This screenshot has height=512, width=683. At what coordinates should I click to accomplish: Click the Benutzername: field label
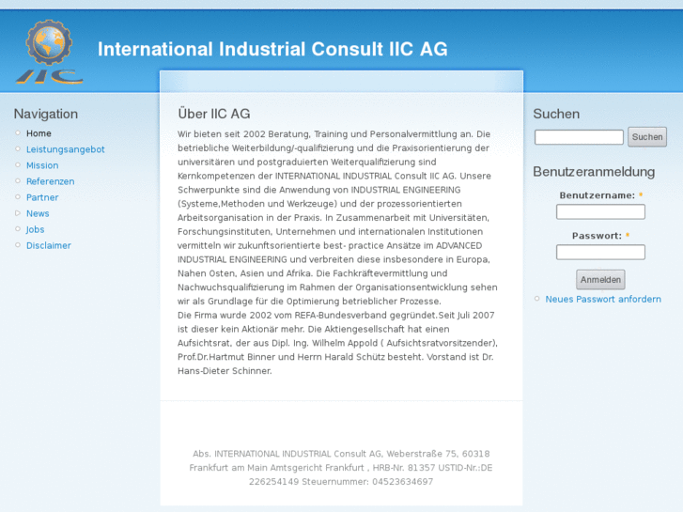click(598, 195)
